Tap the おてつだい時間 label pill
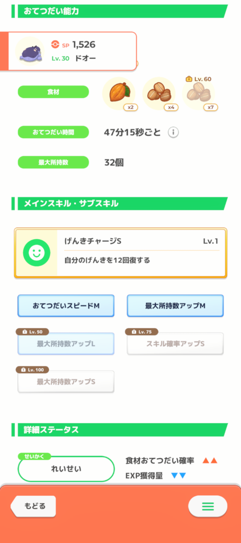The height and width of the screenshot is (543, 241). [53, 132]
